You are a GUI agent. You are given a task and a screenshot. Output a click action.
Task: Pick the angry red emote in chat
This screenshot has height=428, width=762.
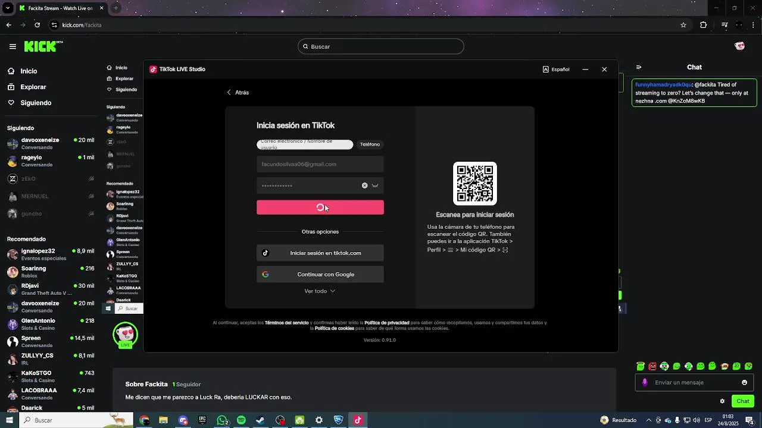click(x=652, y=366)
